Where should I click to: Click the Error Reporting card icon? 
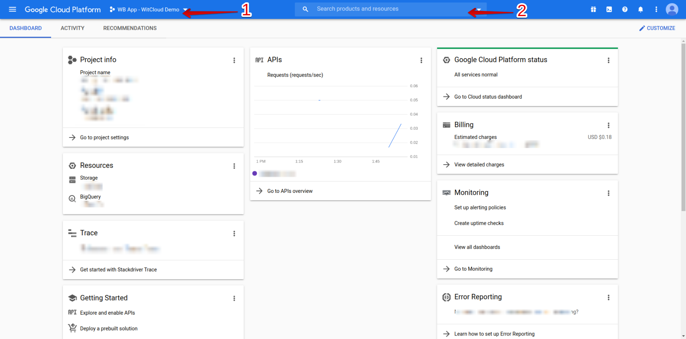coord(447,297)
